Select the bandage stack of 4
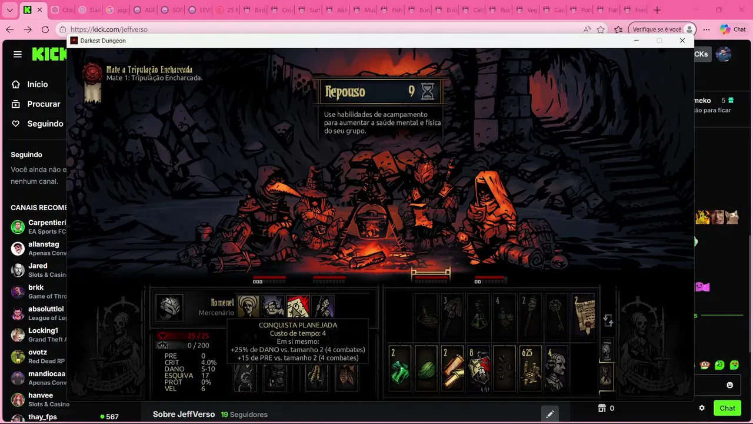753x424 pixels. tap(504, 316)
